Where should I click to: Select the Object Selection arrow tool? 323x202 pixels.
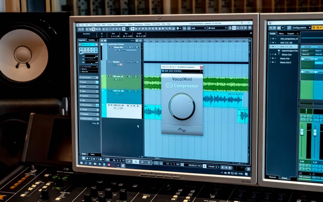click(132, 29)
